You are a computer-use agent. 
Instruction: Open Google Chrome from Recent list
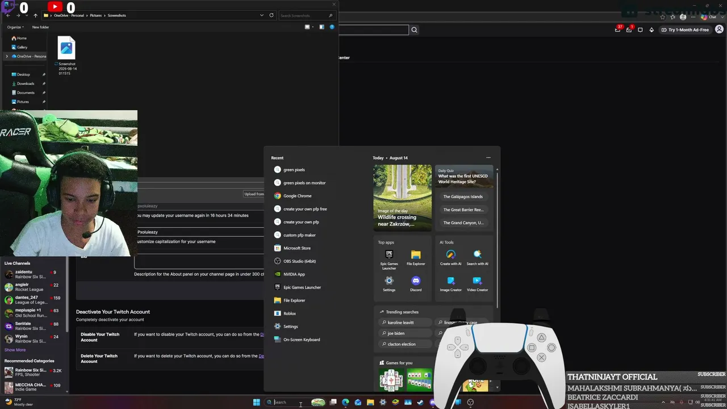click(293, 196)
